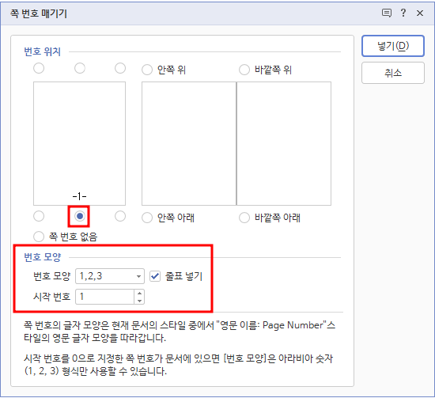This screenshot has width=435, height=398.
Task: Choose the 쪽 번호 없음 option
Action: 39,237
